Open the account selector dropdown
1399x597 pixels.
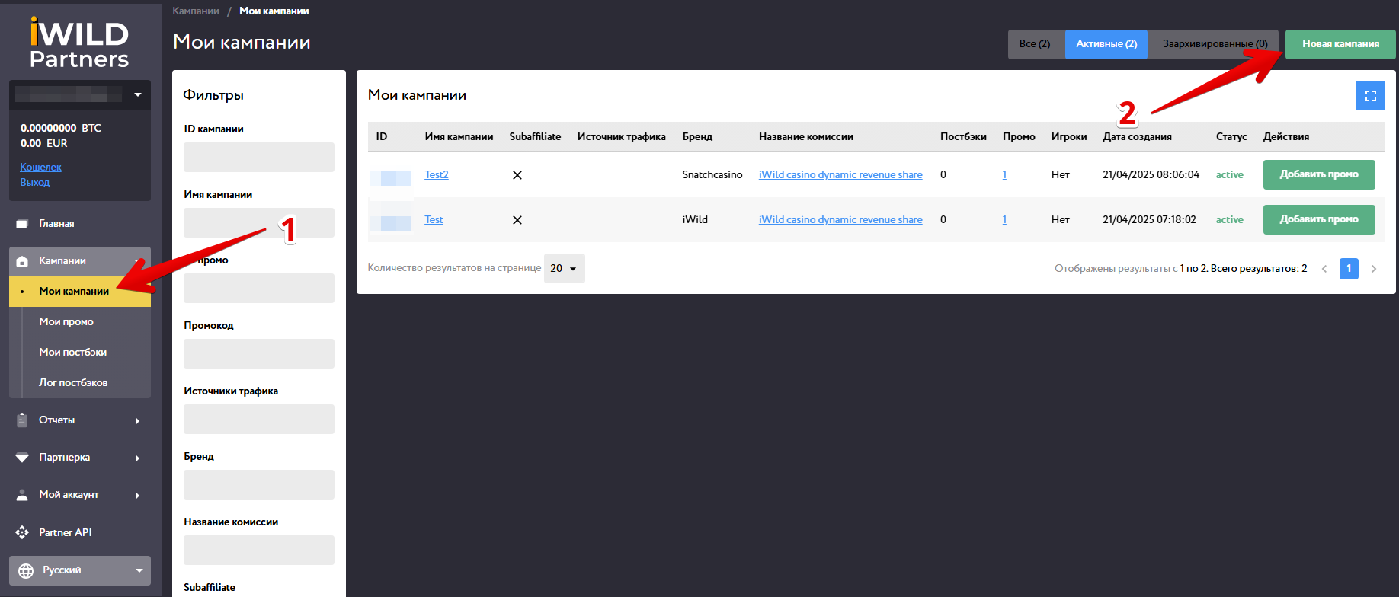pyautogui.click(x=80, y=95)
